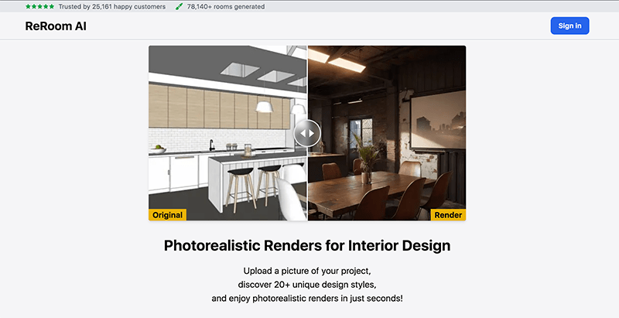The image size is (619, 318).
Task: Click the kitchen faucet in the original sketch
Action: (x=210, y=144)
